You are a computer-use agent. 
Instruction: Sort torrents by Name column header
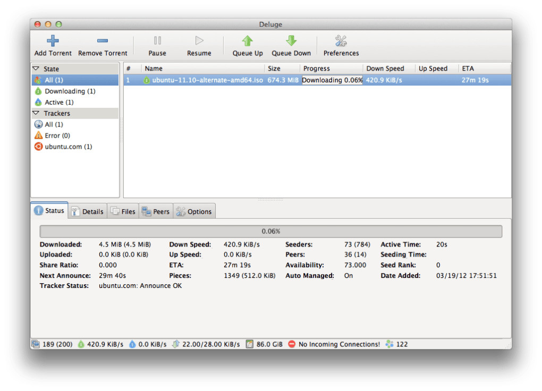click(203, 68)
